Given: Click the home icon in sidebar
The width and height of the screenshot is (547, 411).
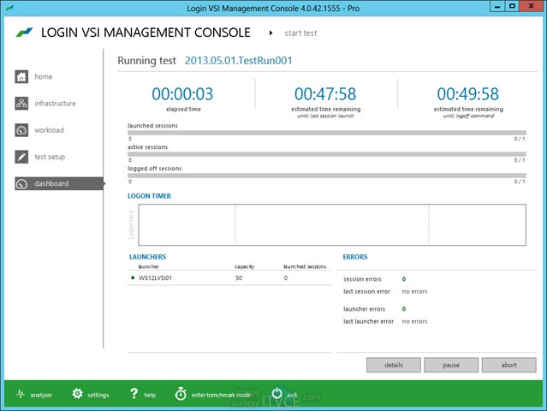Looking at the screenshot, I should click(21, 77).
